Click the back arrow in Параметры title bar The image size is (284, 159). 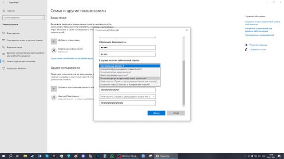3,3
